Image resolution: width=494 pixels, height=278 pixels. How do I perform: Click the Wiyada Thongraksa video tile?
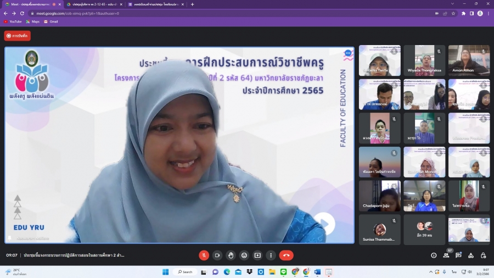[x=424, y=60]
